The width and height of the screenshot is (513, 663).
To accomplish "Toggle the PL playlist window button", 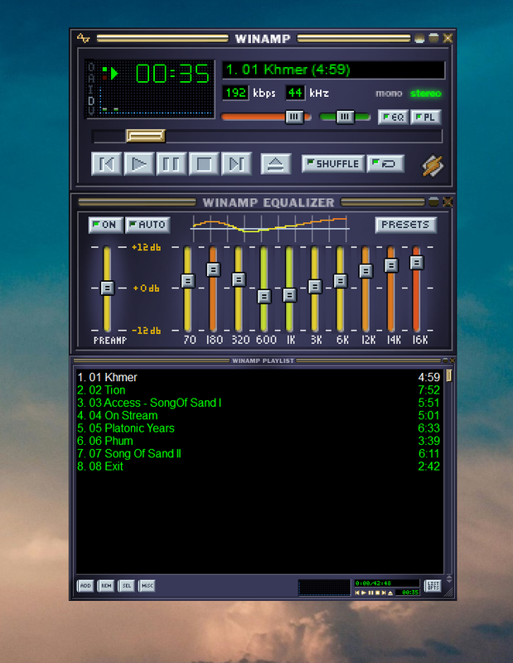I will pos(426,117).
